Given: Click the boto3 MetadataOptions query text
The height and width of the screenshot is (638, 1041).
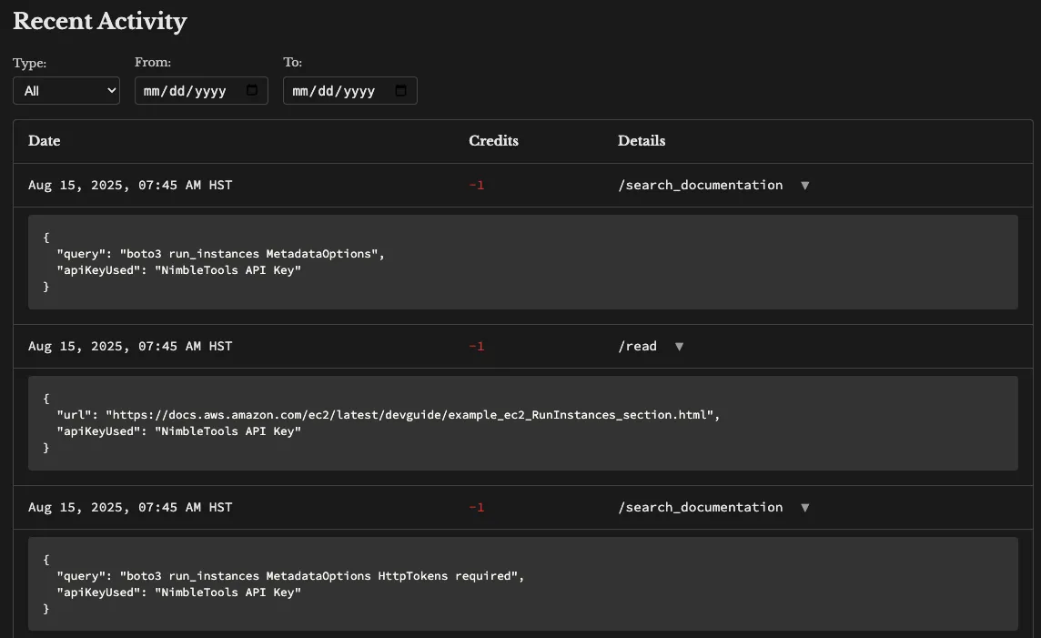Looking at the screenshot, I should coord(218,253).
